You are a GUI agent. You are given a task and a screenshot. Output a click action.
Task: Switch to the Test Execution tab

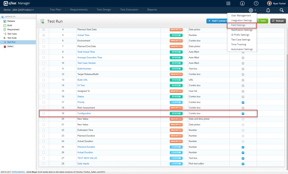click(x=129, y=10)
